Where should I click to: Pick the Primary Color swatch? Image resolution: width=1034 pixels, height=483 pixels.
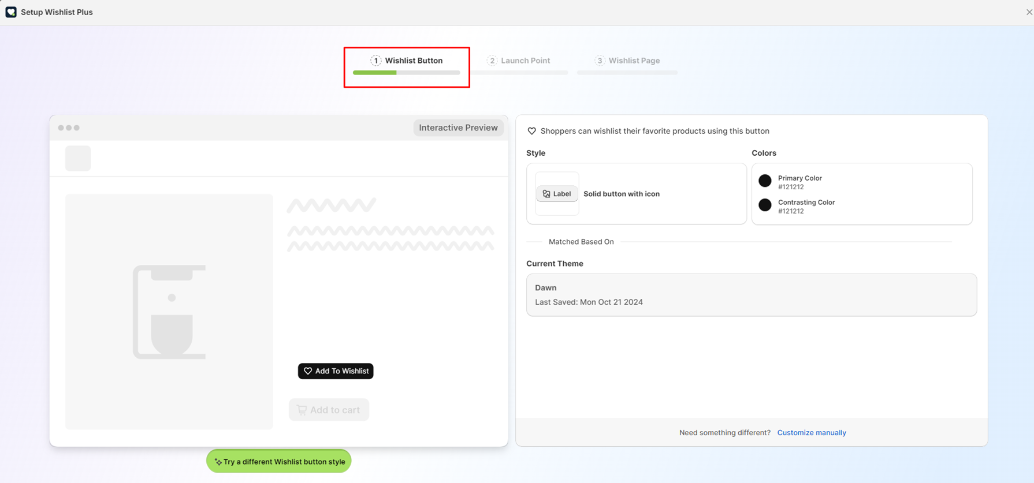coord(765,181)
